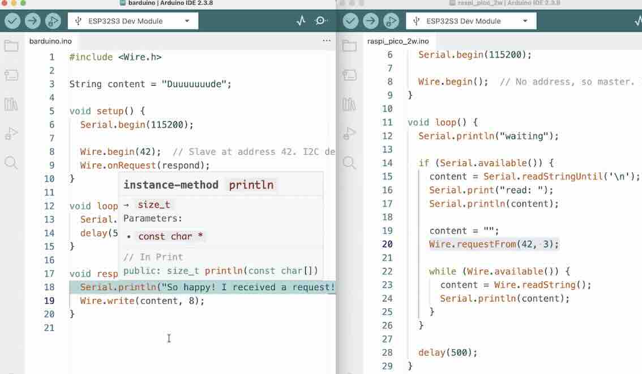The width and height of the screenshot is (642, 374).
Task: Click 'Serial.println("waiting");' line
Action: (x=489, y=136)
